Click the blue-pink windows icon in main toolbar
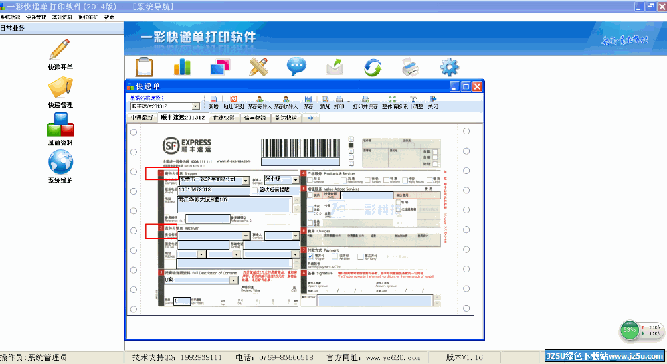Image resolution: width=667 pixels, height=364 pixels. coord(220,67)
